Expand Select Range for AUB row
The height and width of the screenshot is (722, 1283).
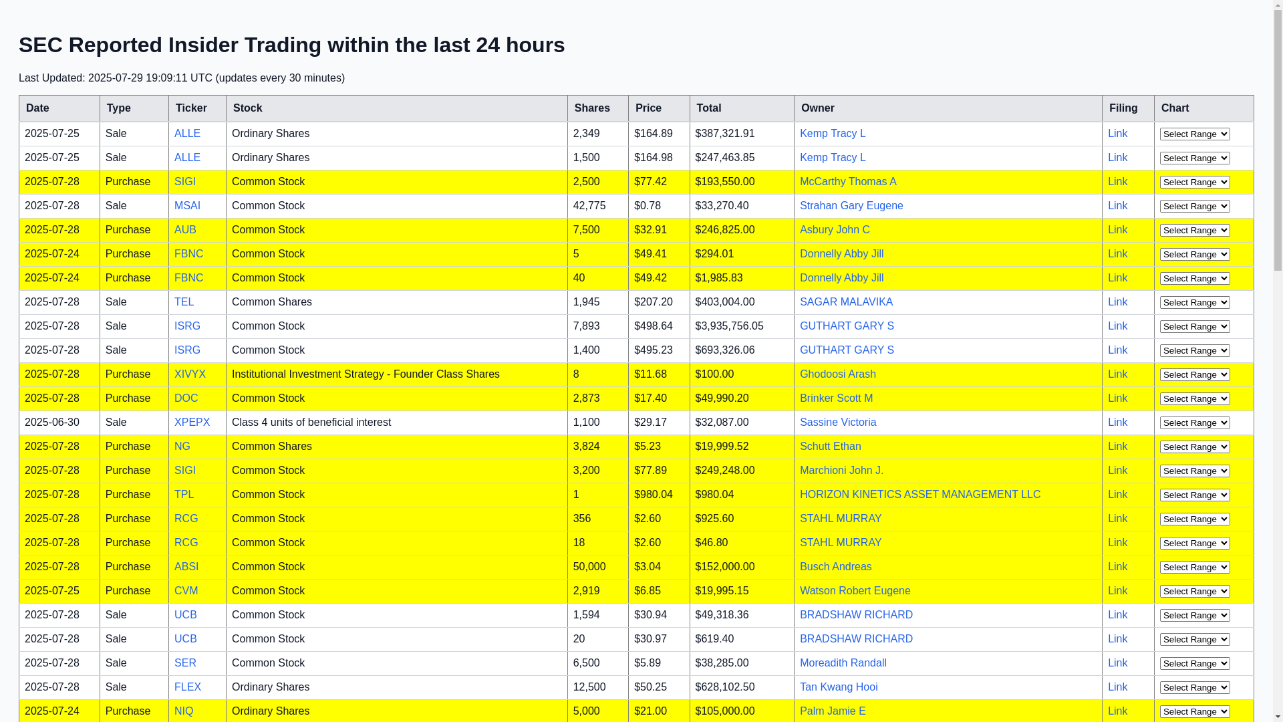[1195, 230]
